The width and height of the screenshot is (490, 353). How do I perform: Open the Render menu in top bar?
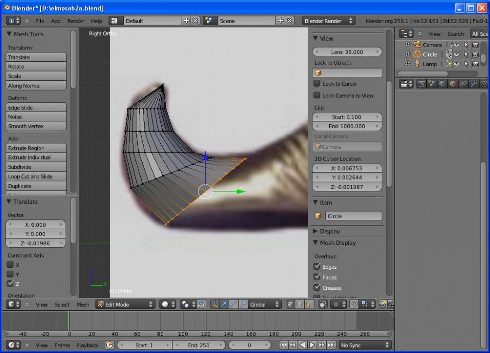tap(76, 21)
